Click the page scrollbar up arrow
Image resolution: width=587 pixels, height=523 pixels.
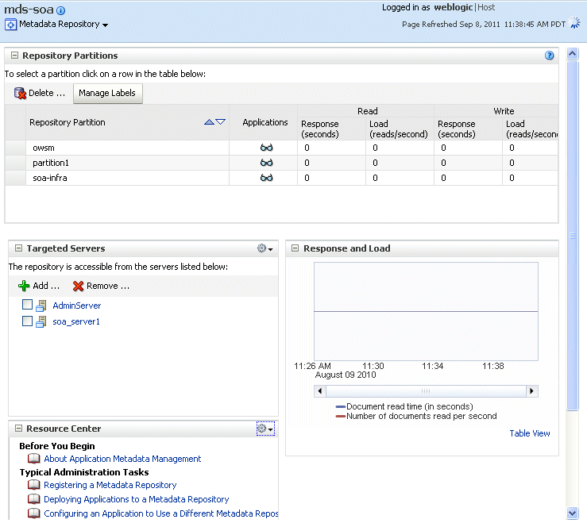pyautogui.click(x=572, y=54)
